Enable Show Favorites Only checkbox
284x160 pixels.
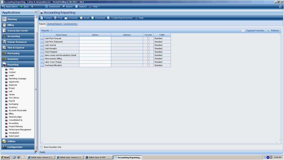tap(41, 147)
